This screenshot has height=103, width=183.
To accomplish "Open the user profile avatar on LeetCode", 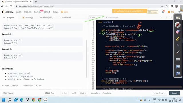I will point(179,12).
